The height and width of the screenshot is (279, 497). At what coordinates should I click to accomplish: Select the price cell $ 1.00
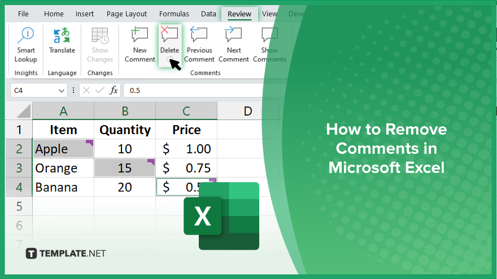(x=186, y=149)
